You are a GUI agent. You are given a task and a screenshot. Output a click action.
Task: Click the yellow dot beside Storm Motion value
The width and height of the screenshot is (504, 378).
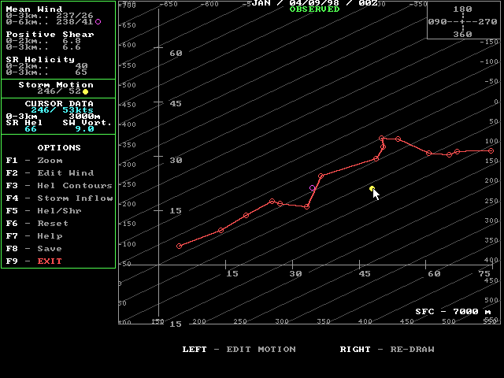click(85, 92)
